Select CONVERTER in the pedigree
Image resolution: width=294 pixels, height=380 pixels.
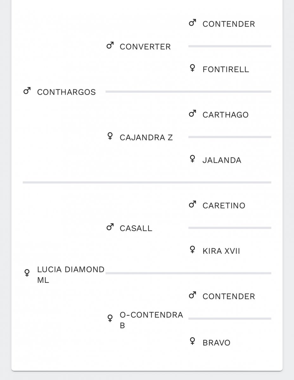[x=145, y=47]
